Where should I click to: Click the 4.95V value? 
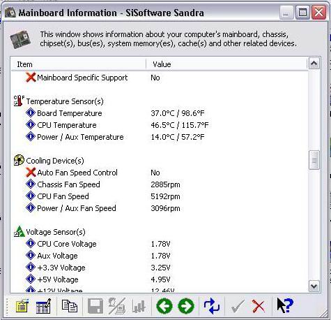(x=160, y=279)
